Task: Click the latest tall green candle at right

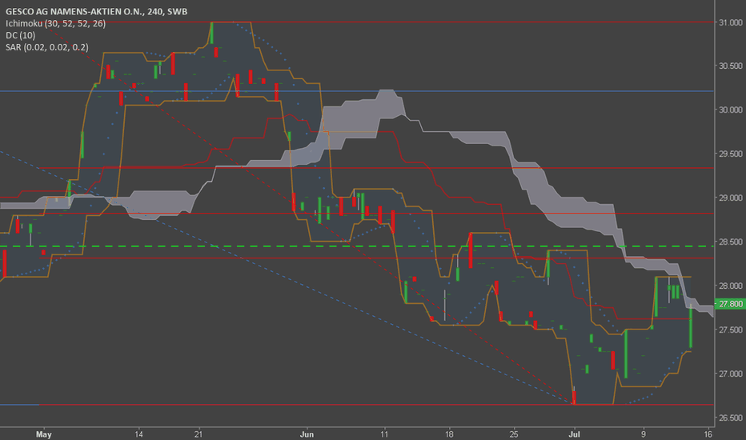Action: (x=690, y=326)
